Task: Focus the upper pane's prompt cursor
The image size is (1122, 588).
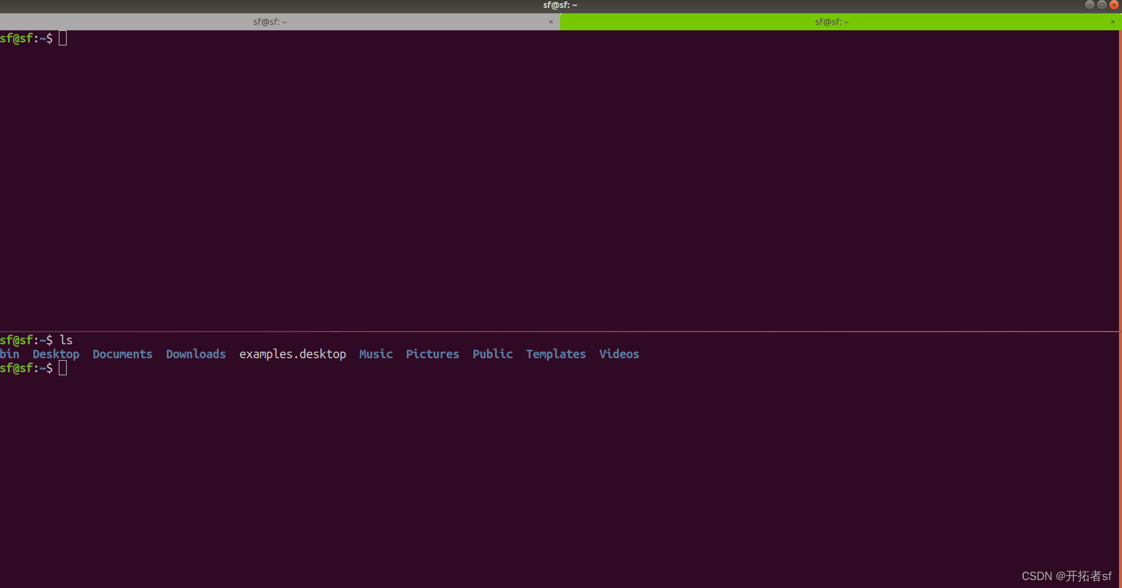Action: [63, 38]
